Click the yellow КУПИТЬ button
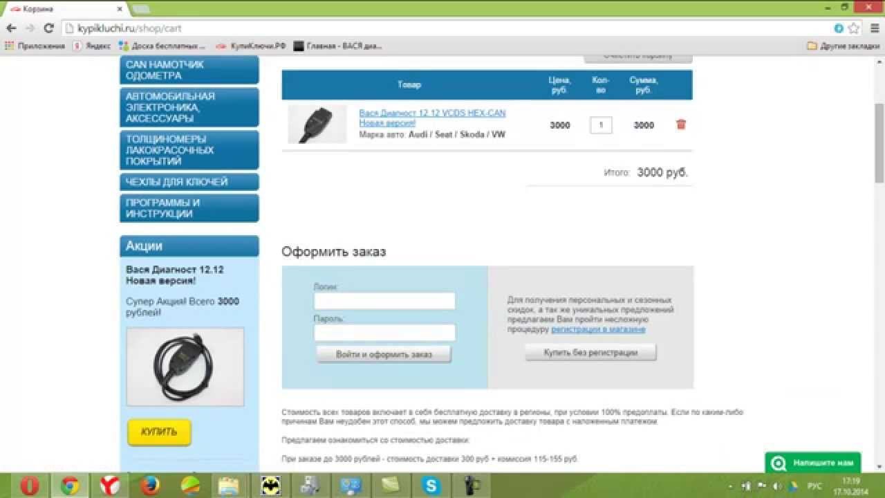Image resolution: width=885 pixels, height=498 pixels. 159,432
